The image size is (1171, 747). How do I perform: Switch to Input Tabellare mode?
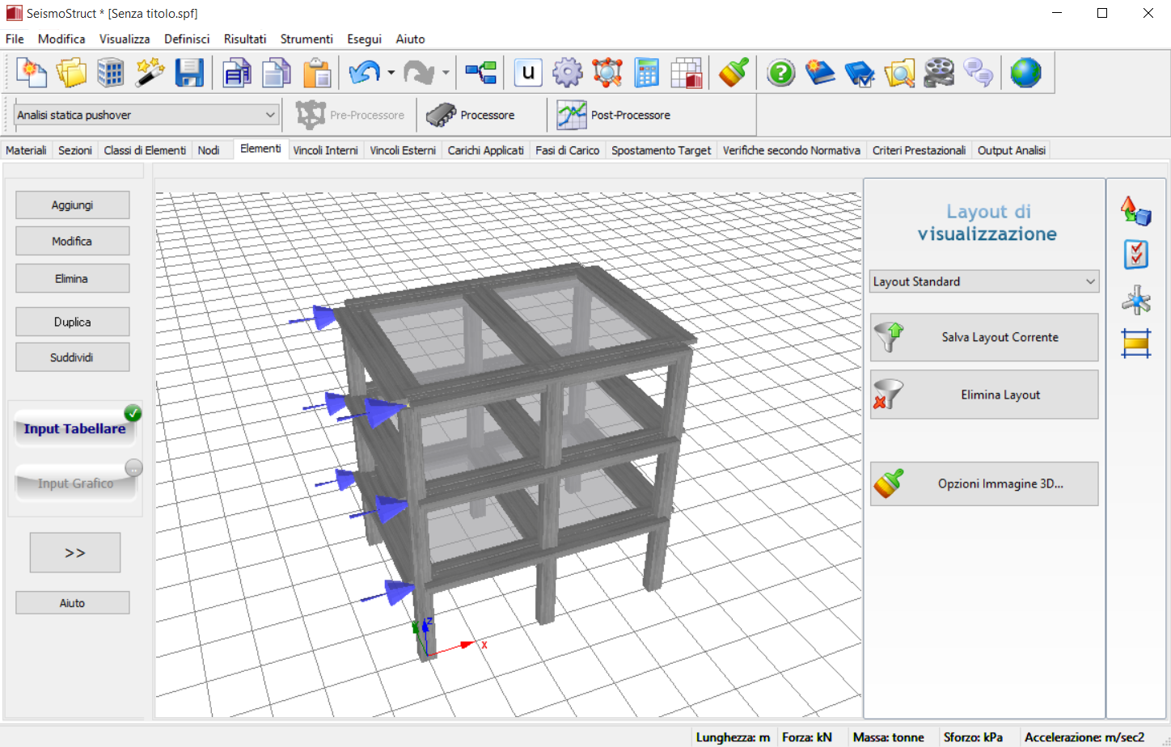(x=74, y=428)
